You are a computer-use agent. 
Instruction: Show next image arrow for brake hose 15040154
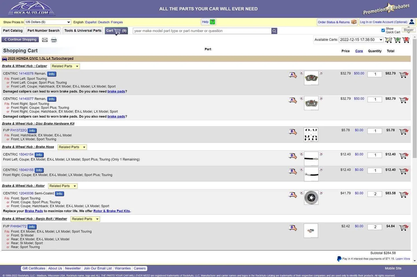click(321, 154)
